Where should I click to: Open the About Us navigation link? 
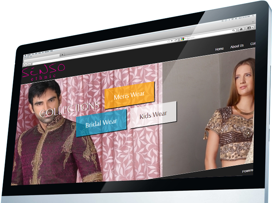click(237, 46)
